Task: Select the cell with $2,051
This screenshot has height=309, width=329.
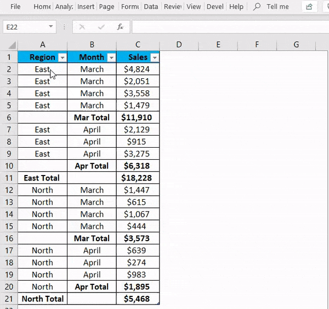Action: (138, 81)
